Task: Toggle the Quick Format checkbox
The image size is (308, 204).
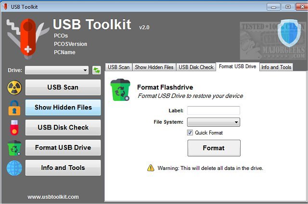Action: click(x=191, y=132)
